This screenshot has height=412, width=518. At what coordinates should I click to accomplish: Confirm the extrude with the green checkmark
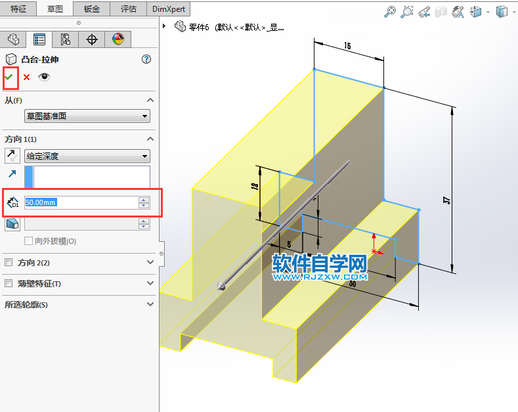(x=9, y=77)
